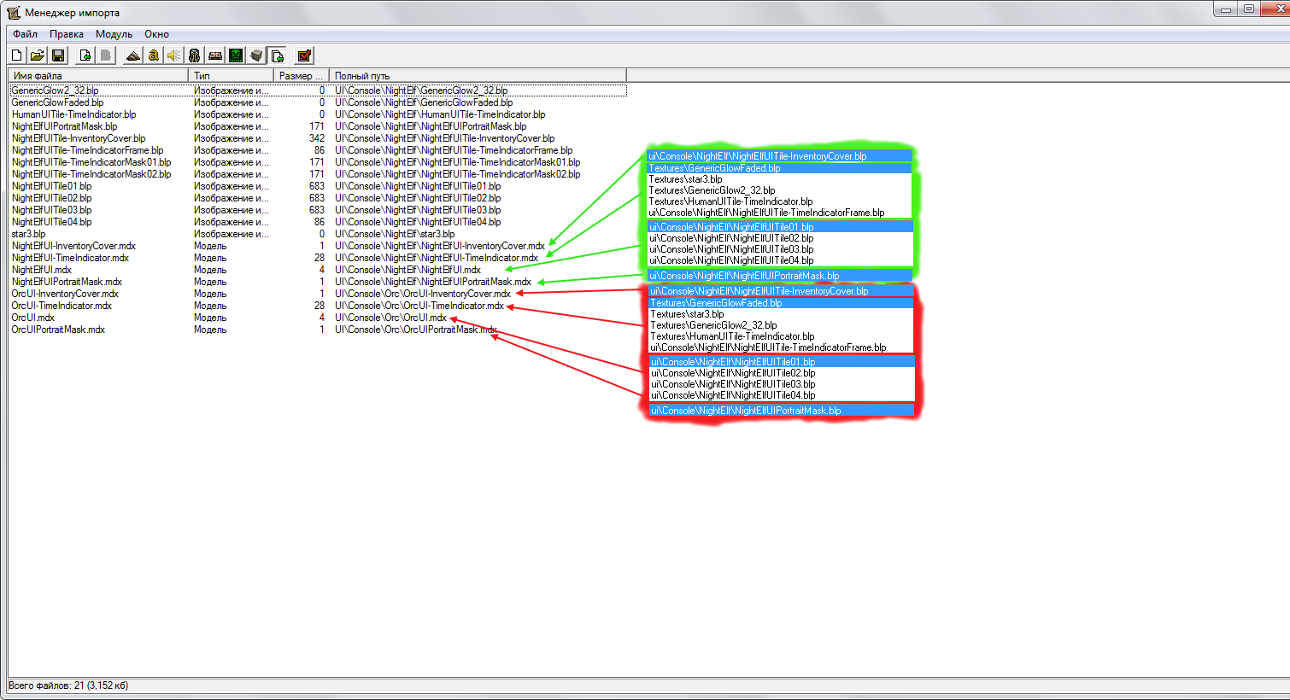Click the Test Map checkmark icon

303,55
